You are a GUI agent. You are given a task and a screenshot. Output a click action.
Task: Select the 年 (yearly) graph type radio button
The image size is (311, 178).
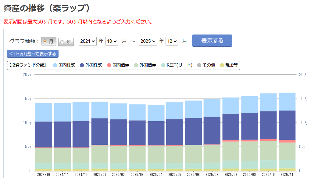63,42
